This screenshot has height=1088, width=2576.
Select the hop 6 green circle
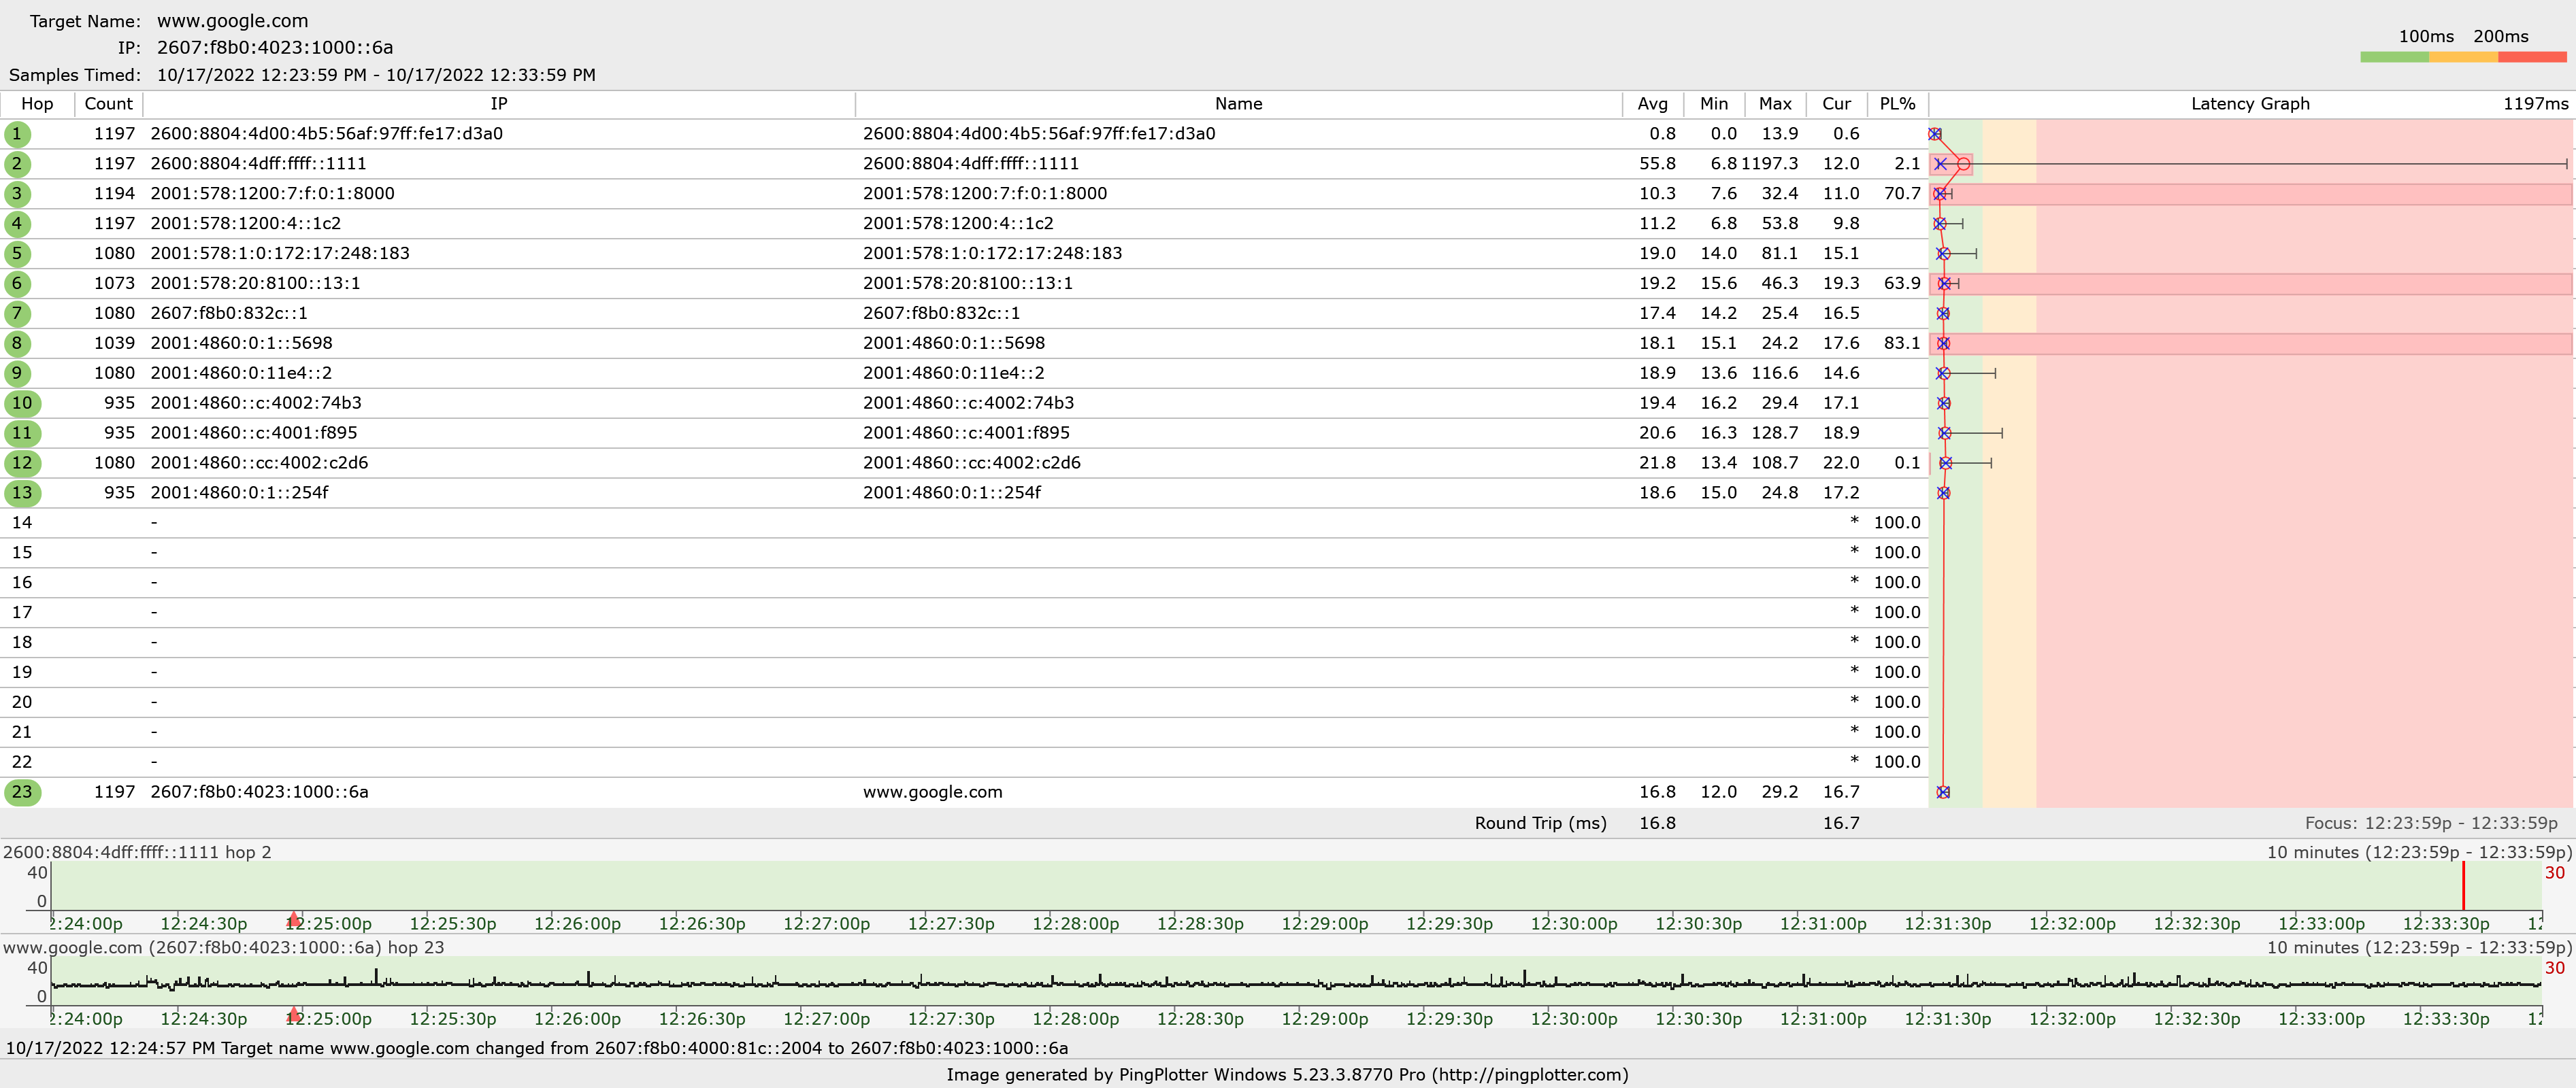(x=17, y=284)
